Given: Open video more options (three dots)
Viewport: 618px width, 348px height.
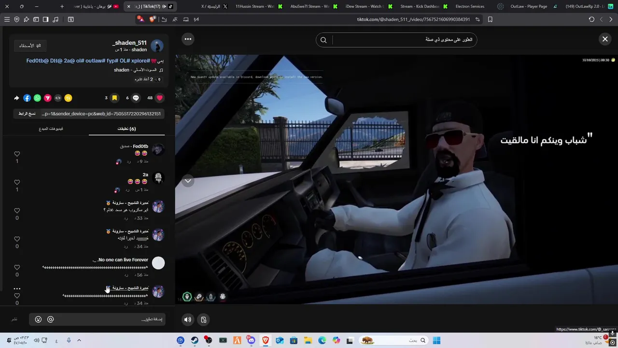Looking at the screenshot, I should pyautogui.click(x=188, y=39).
